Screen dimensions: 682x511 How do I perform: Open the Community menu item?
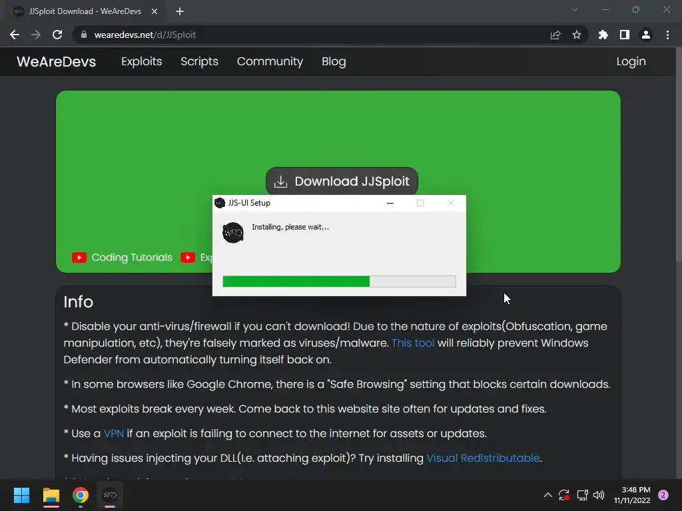(270, 62)
